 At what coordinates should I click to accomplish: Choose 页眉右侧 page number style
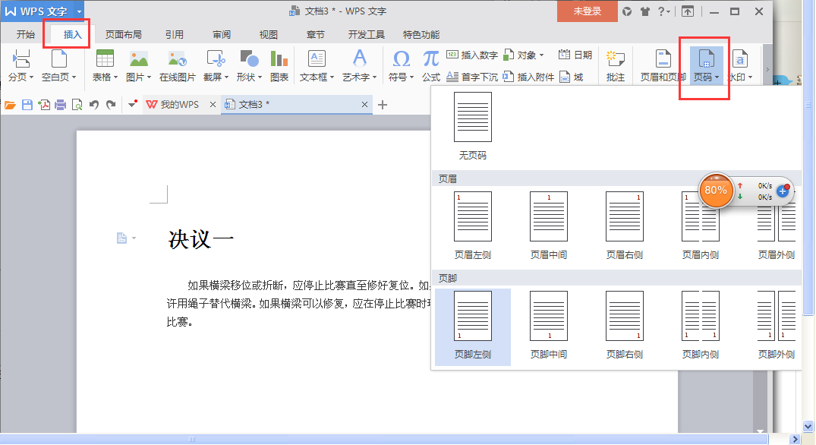tap(625, 226)
